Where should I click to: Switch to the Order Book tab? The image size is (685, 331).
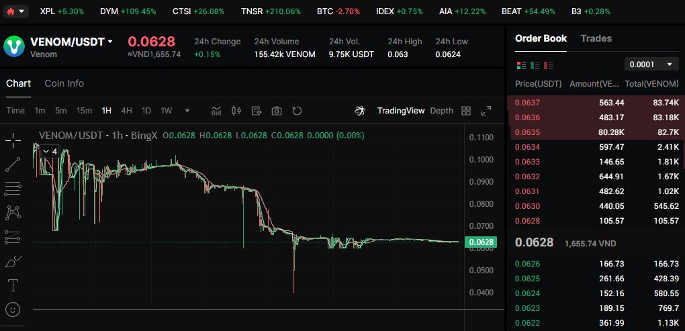click(x=541, y=38)
